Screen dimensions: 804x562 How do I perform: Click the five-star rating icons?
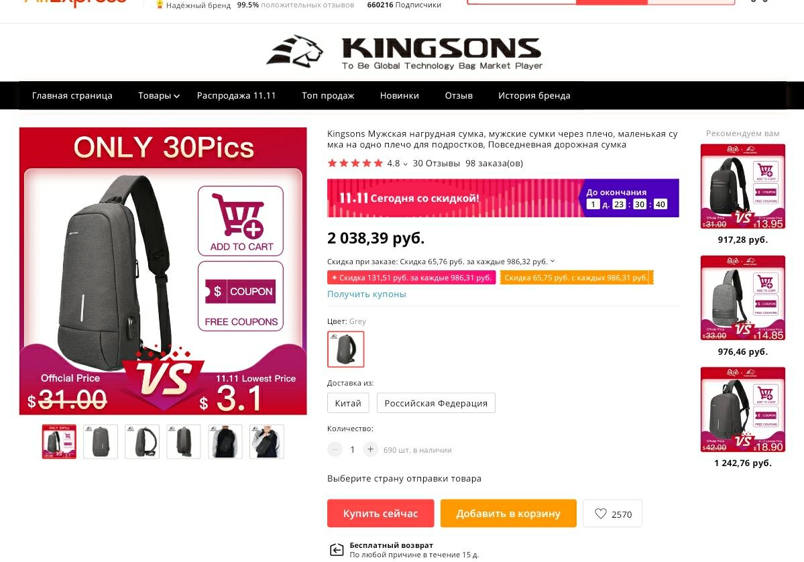click(355, 163)
